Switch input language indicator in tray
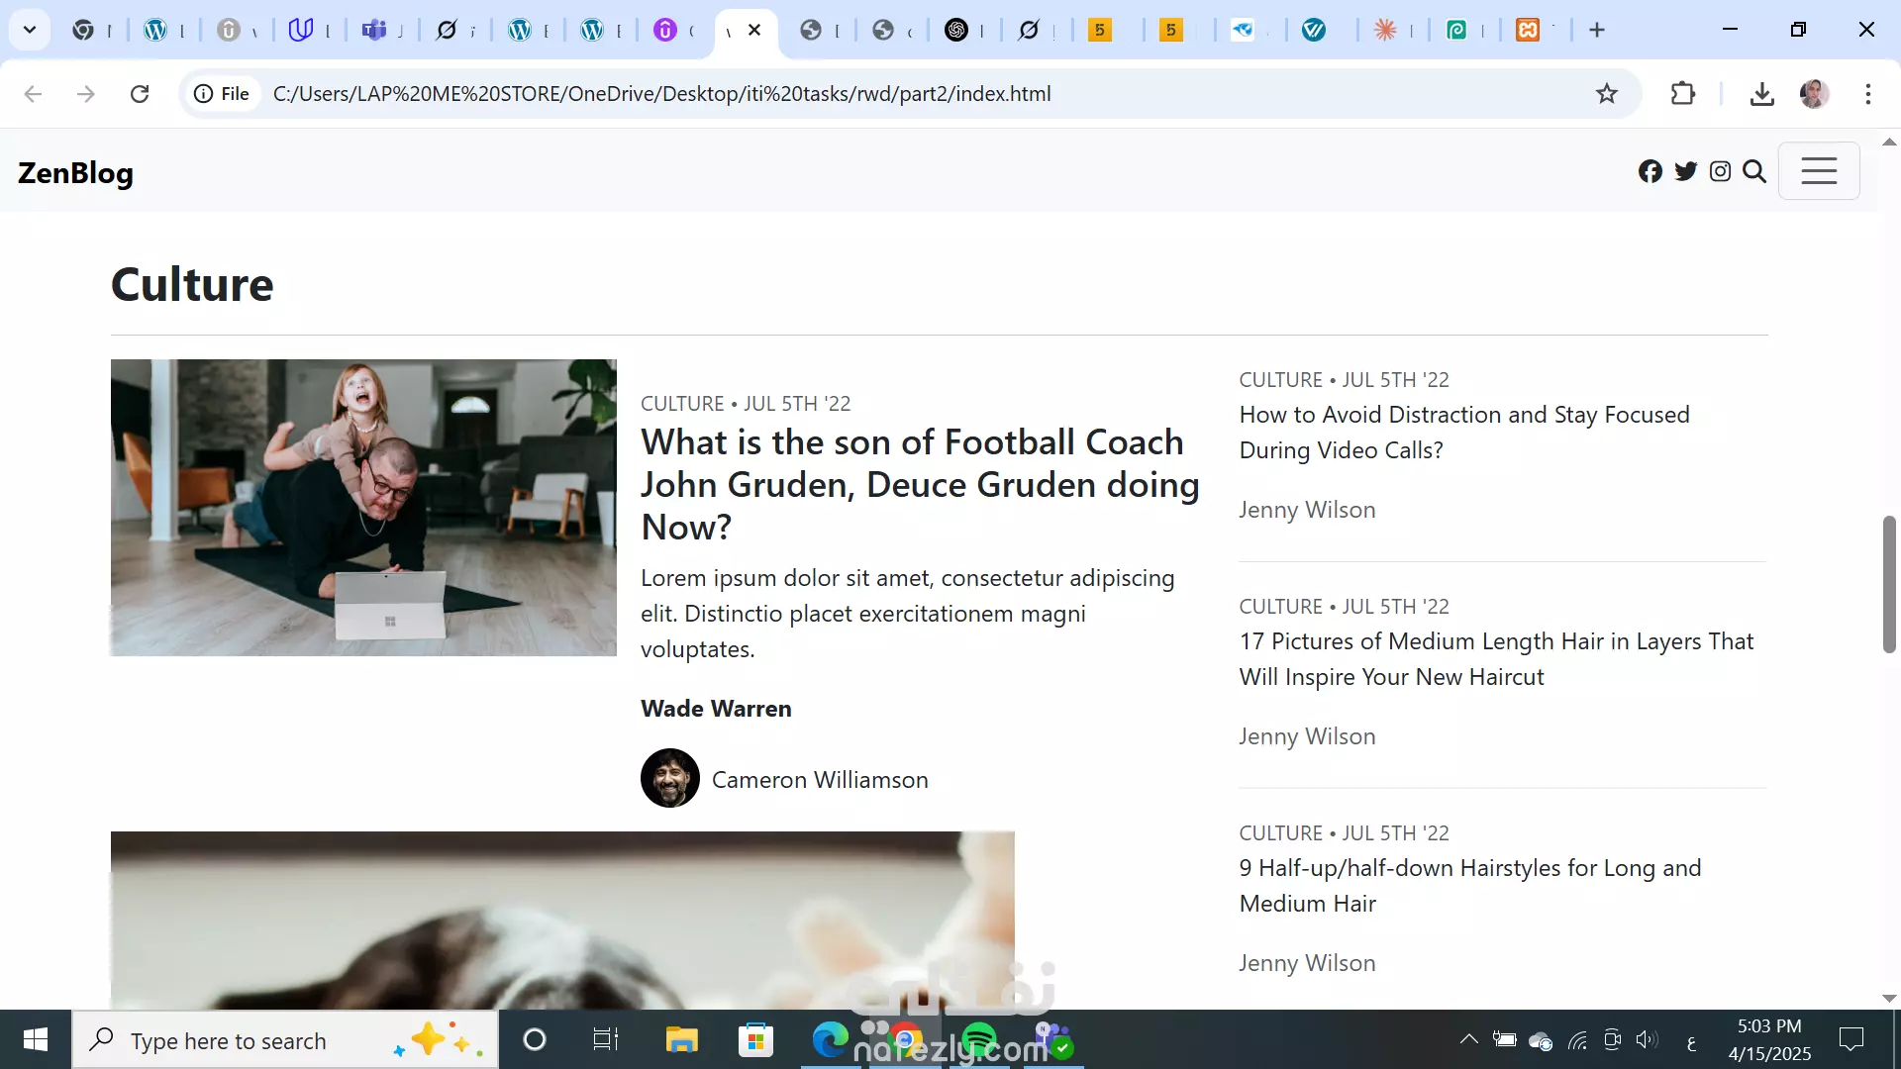The width and height of the screenshot is (1901, 1069). point(1691,1041)
